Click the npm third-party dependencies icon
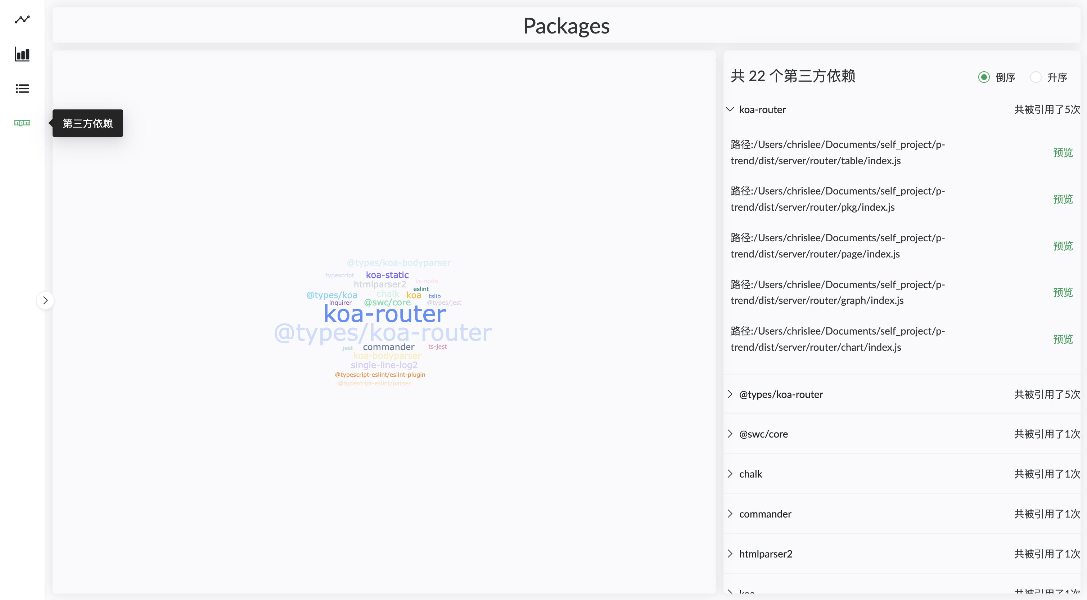The width and height of the screenshot is (1087, 600). pyautogui.click(x=22, y=123)
